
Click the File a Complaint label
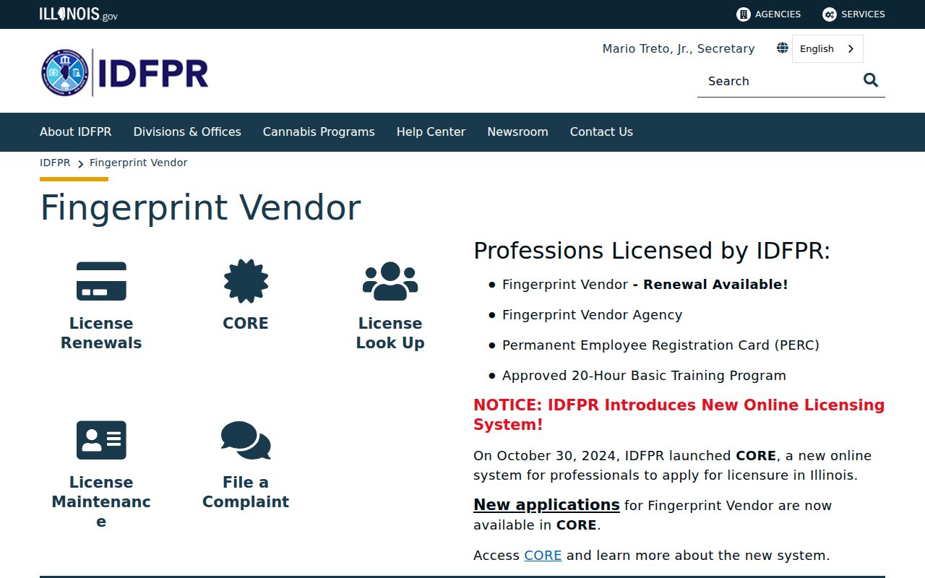pos(246,492)
